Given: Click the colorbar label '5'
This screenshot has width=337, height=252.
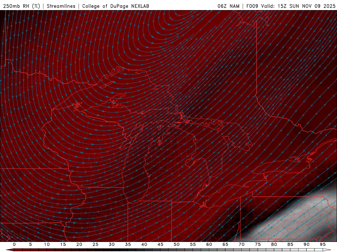Looking at the screenshot, I should [30, 244].
